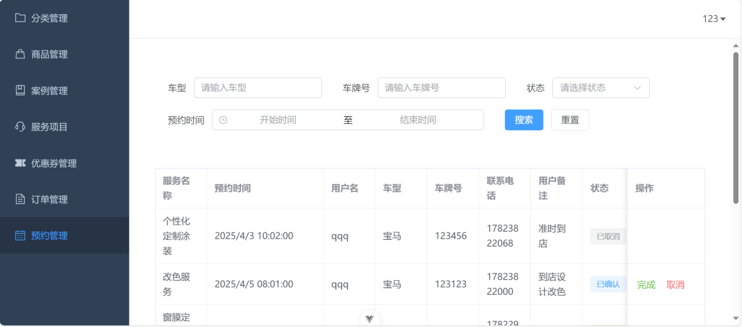Click the calendar icon beside 预约管理
Image resolution: width=742 pixels, height=327 pixels.
(x=20, y=236)
